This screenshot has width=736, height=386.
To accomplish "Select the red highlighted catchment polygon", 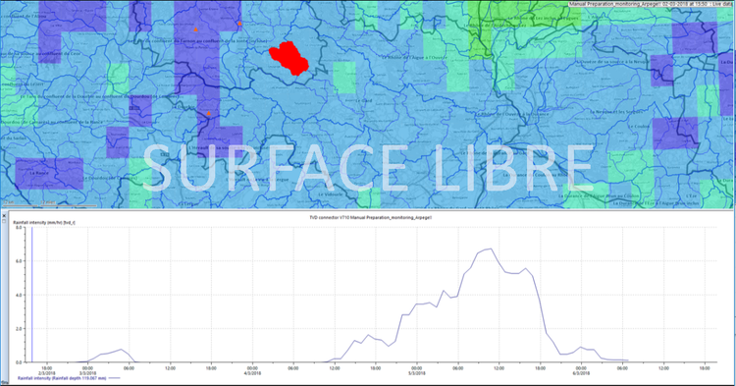I will [x=289, y=58].
